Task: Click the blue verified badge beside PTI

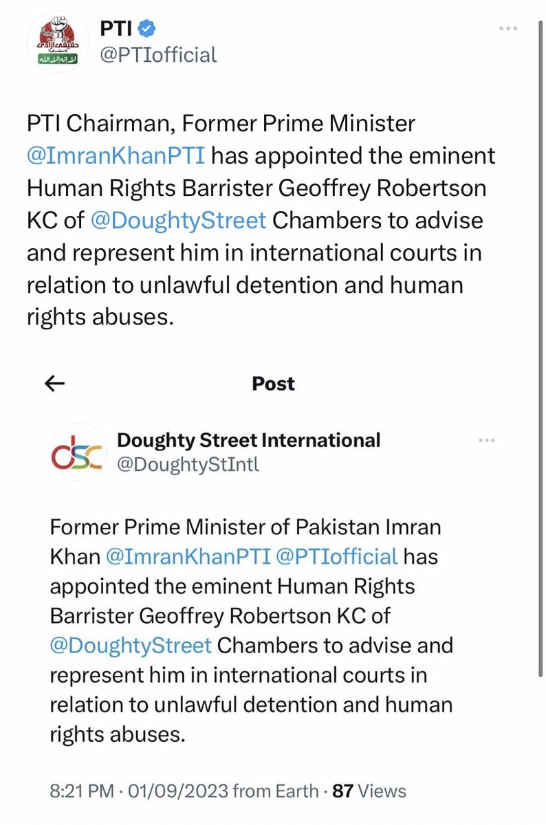Action: click(x=147, y=29)
